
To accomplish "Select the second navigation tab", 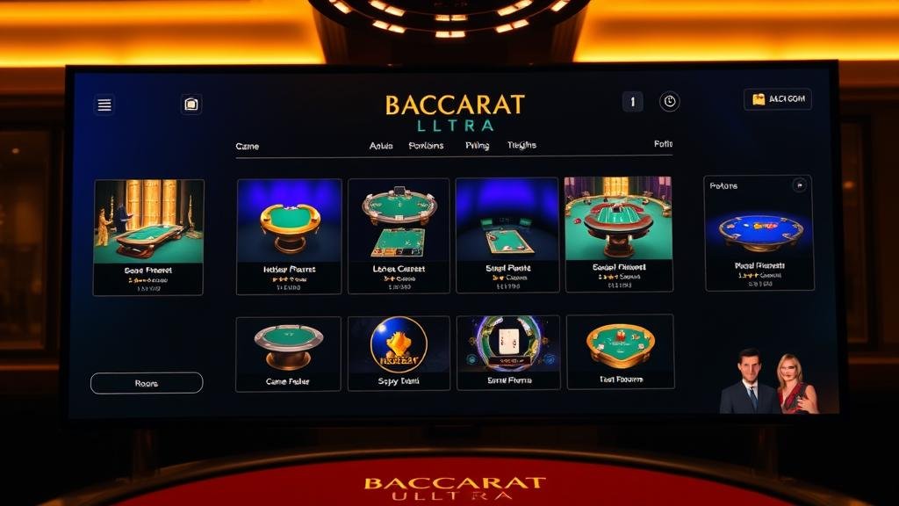I will click(x=381, y=146).
